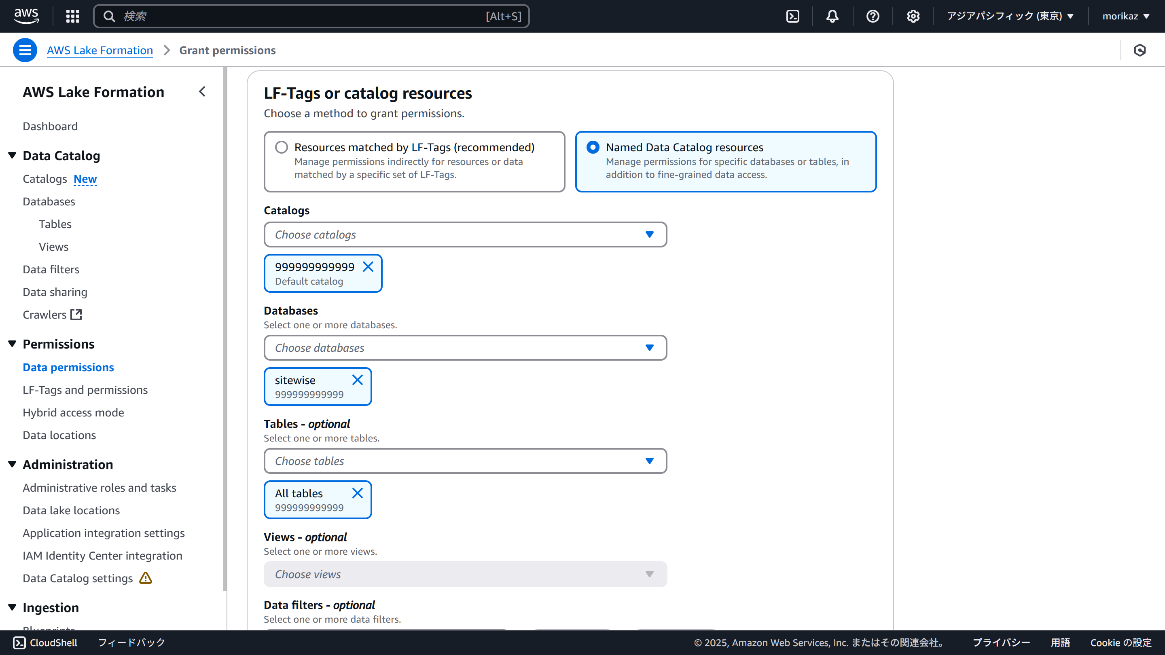Remove the All tables token
Screen dimensions: 1165x655
[357, 493]
